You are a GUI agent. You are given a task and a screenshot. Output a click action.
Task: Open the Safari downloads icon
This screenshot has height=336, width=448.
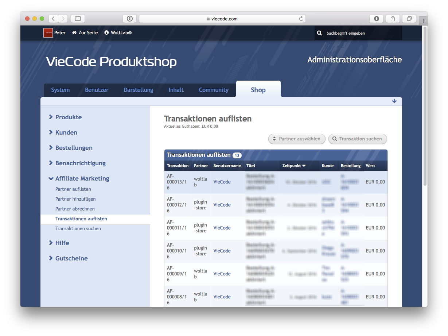376,19
